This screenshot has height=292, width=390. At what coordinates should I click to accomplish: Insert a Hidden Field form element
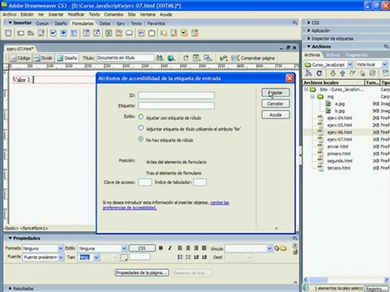point(31,33)
